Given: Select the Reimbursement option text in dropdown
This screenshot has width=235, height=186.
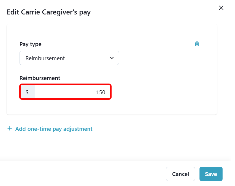Looking at the screenshot, I should coord(45,58).
